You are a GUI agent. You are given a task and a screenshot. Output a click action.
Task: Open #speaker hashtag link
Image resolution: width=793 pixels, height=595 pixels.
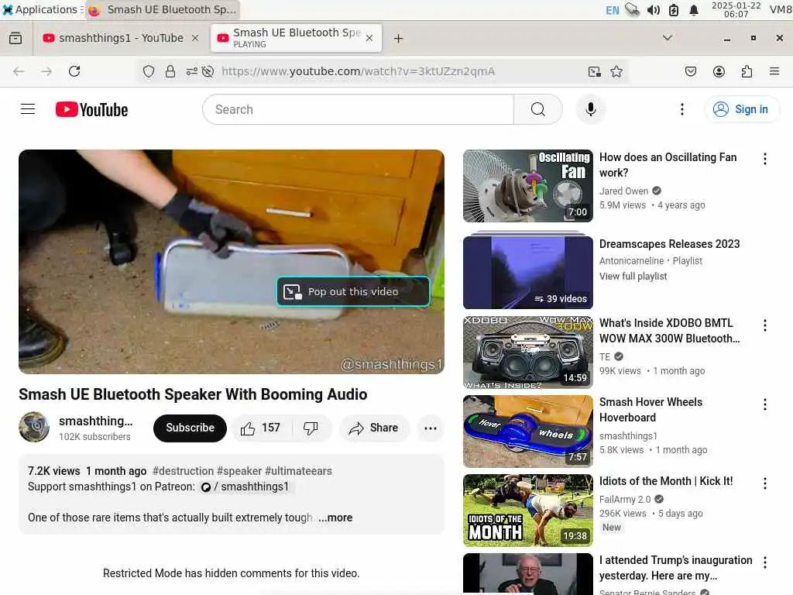239,471
